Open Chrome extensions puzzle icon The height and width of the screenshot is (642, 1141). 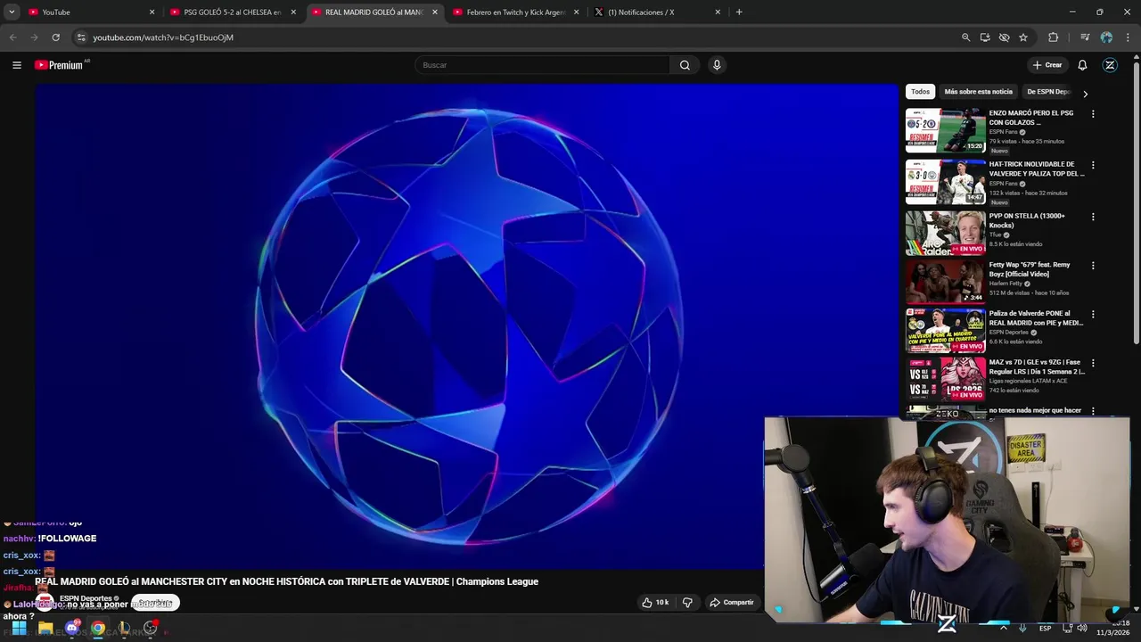[x=1054, y=37]
